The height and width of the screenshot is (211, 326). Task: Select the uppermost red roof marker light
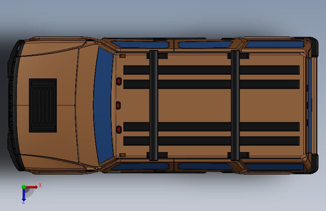[119, 81]
